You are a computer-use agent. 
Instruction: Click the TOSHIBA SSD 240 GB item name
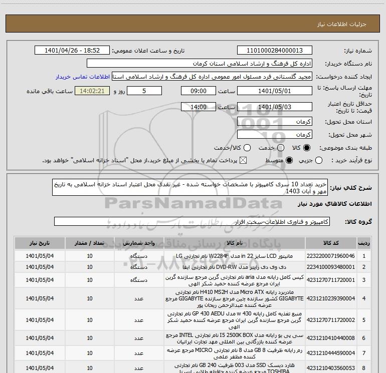click(x=235, y=368)
